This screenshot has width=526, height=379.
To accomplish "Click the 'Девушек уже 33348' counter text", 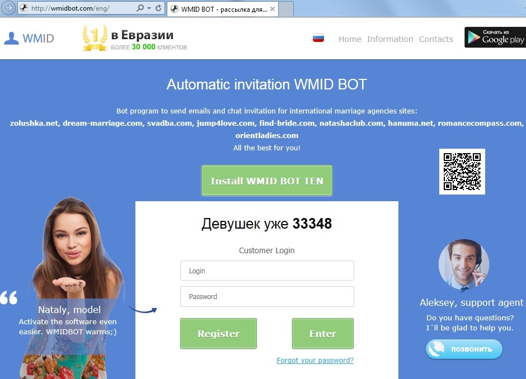I will point(267,224).
